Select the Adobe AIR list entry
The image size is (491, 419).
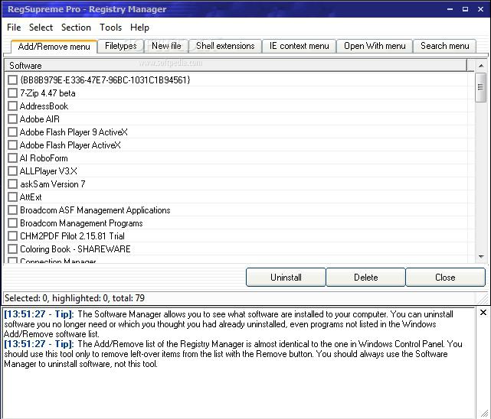click(x=40, y=119)
